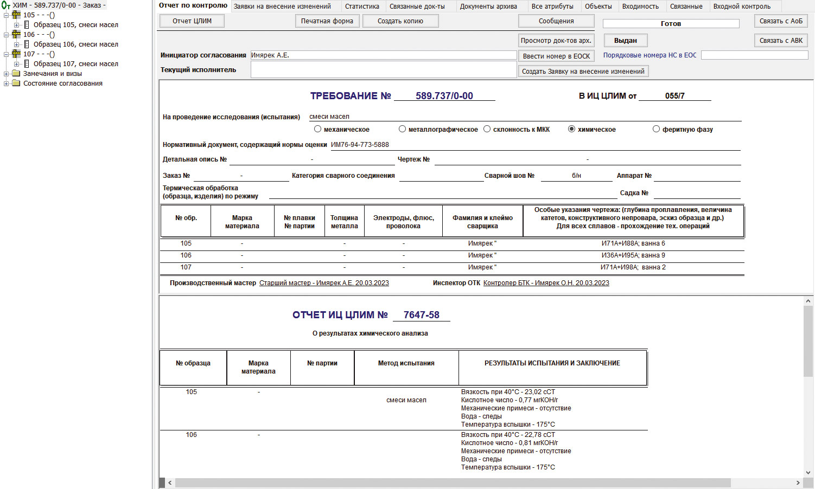Click the yellow ruler icon for item 107
Image resolution: width=815 pixels, height=489 pixels.
[x=16, y=54]
